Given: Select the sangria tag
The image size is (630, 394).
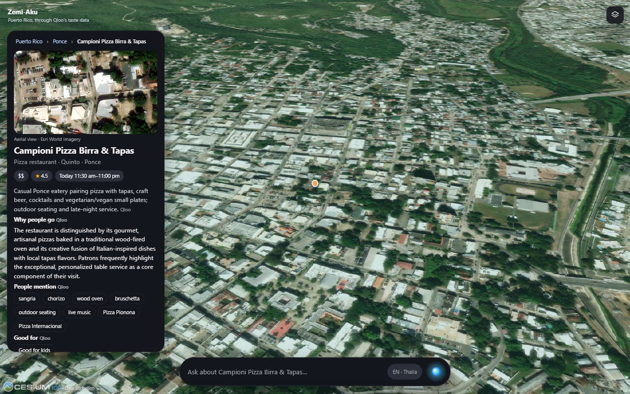Looking at the screenshot, I should (27, 298).
